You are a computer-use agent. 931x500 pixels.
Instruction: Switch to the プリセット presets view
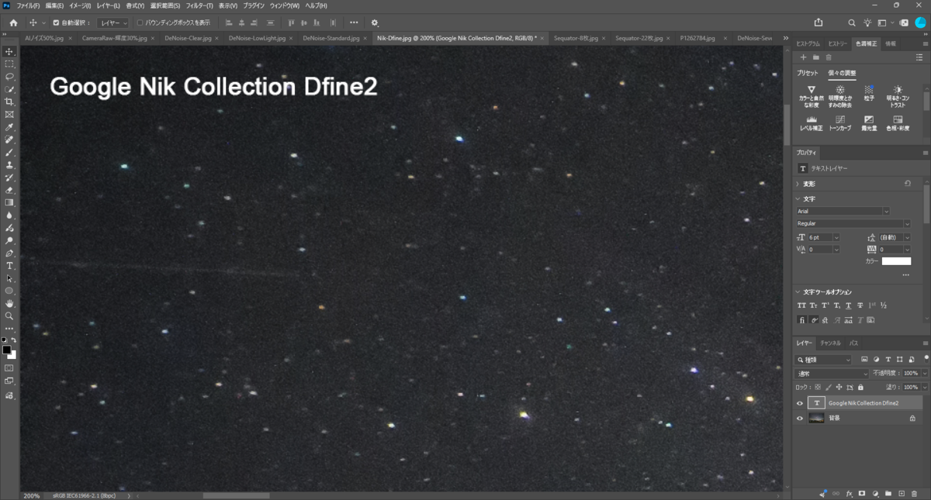coord(809,73)
